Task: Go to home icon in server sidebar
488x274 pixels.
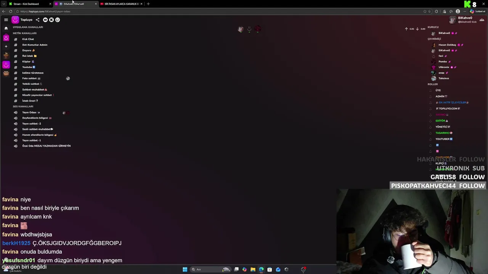Action: [x=6, y=28]
